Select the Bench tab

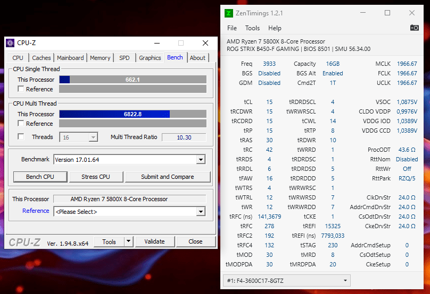click(x=175, y=57)
